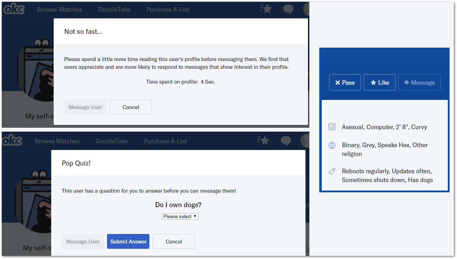Select Purchase A-List above the Not so fast dialog
This screenshot has width=457, height=259.
[168, 10]
